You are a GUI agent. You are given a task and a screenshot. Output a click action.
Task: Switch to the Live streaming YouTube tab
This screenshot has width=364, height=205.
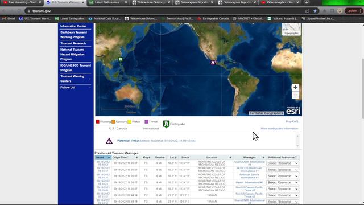point(22,2)
